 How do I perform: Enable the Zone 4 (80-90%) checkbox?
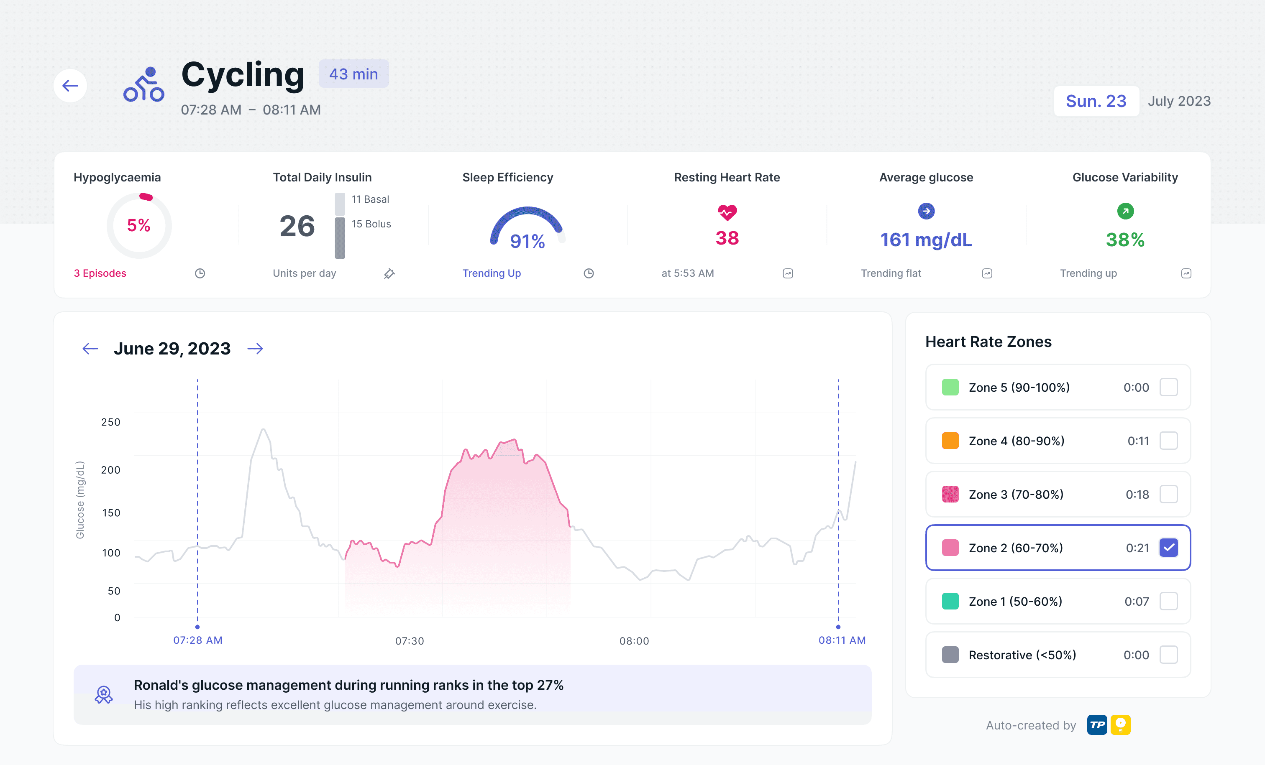[1169, 441]
